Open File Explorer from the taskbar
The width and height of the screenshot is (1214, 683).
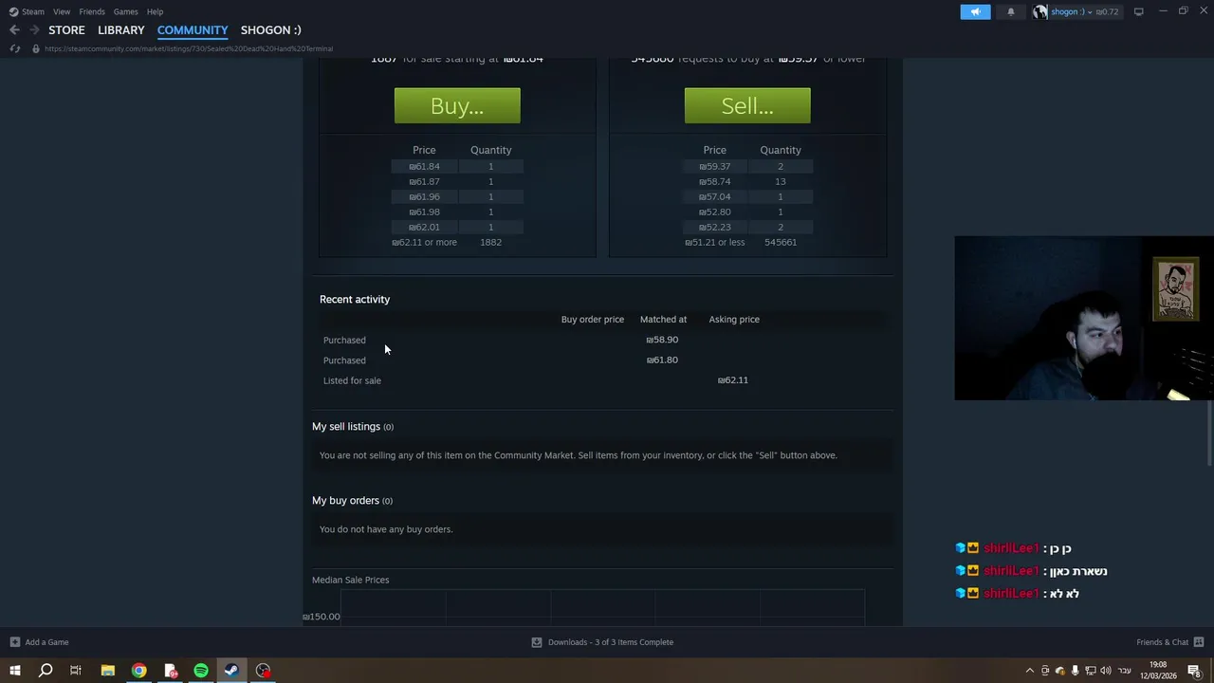107,671
